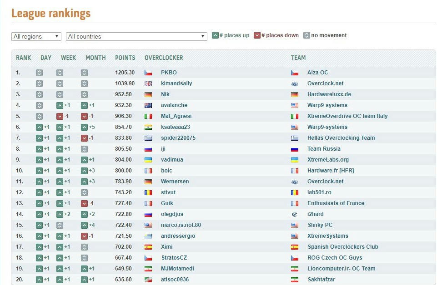Click the month up arrow for ksateaaa23
The image size is (437, 285).
(84, 127)
